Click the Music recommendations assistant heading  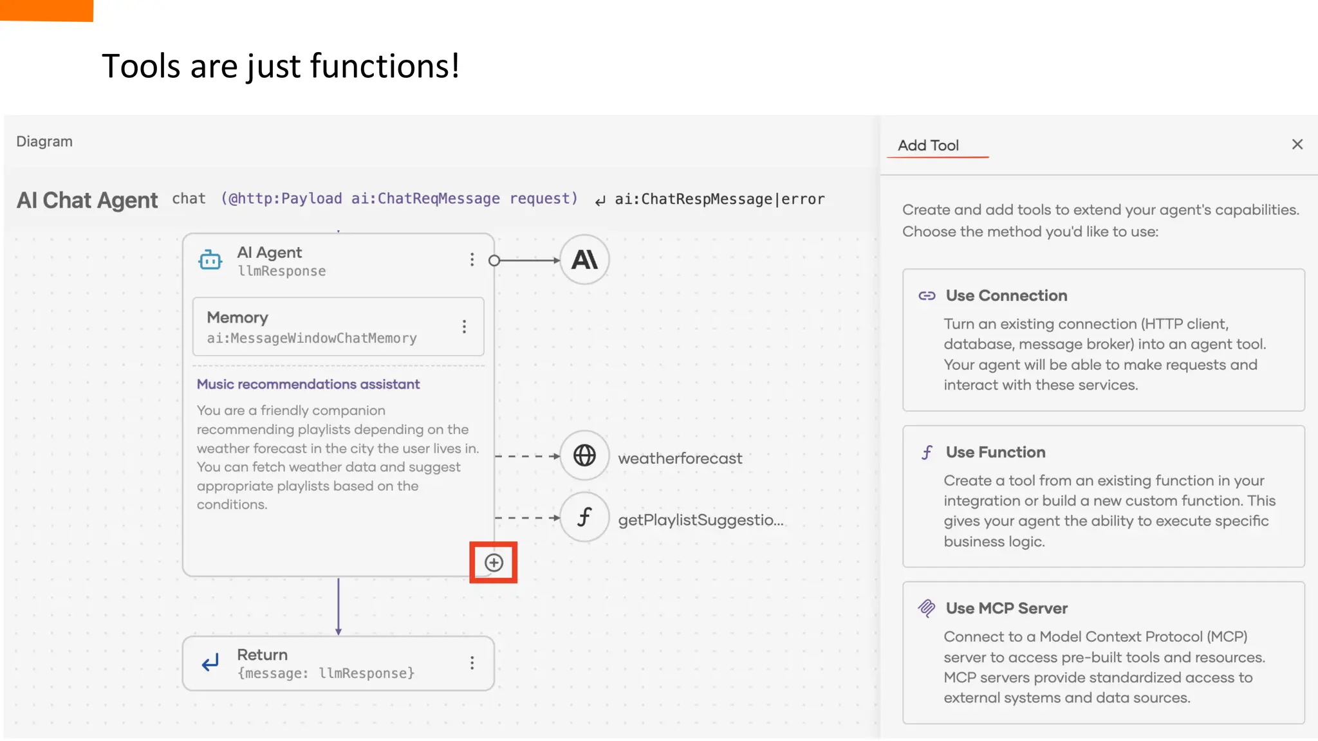tap(308, 384)
